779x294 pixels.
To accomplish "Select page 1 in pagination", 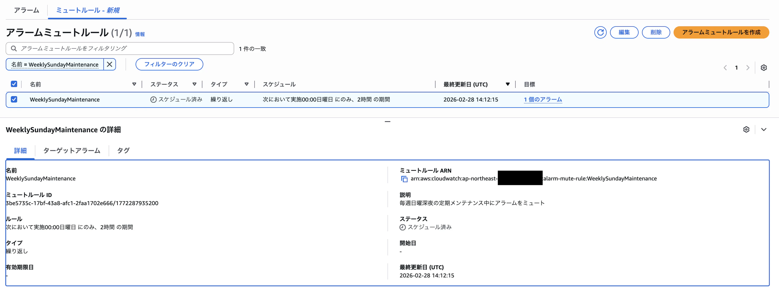I will pos(736,68).
